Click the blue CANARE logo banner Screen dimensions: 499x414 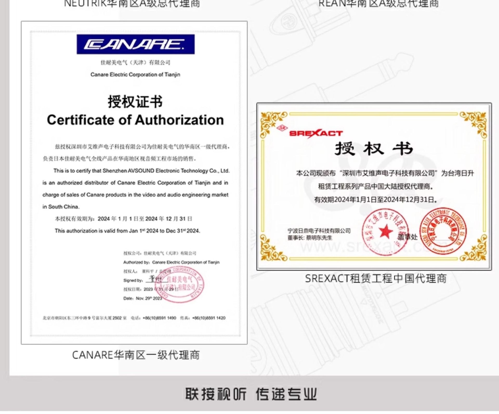point(135,44)
